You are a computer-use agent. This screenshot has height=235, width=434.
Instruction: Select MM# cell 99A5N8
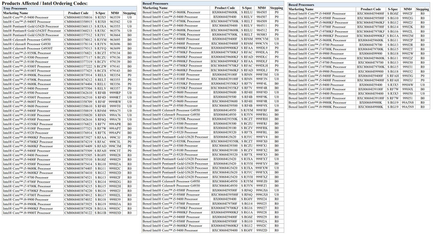coord(408,103)
